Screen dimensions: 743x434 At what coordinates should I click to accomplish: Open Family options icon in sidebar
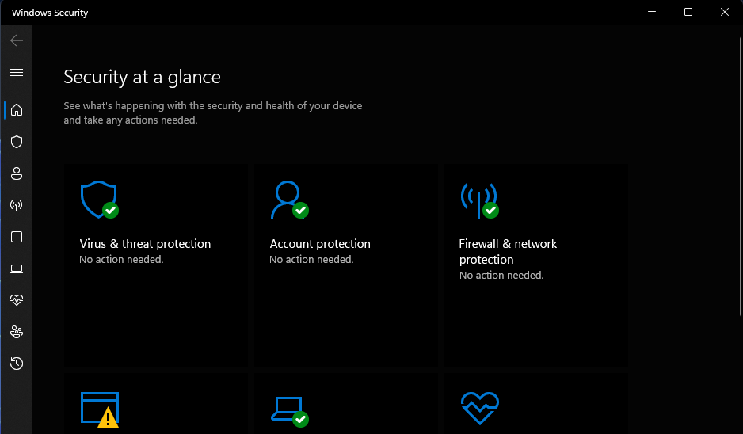click(x=16, y=332)
